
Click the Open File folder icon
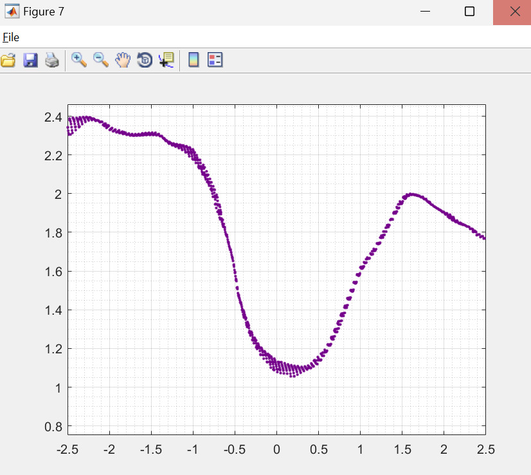[8, 61]
